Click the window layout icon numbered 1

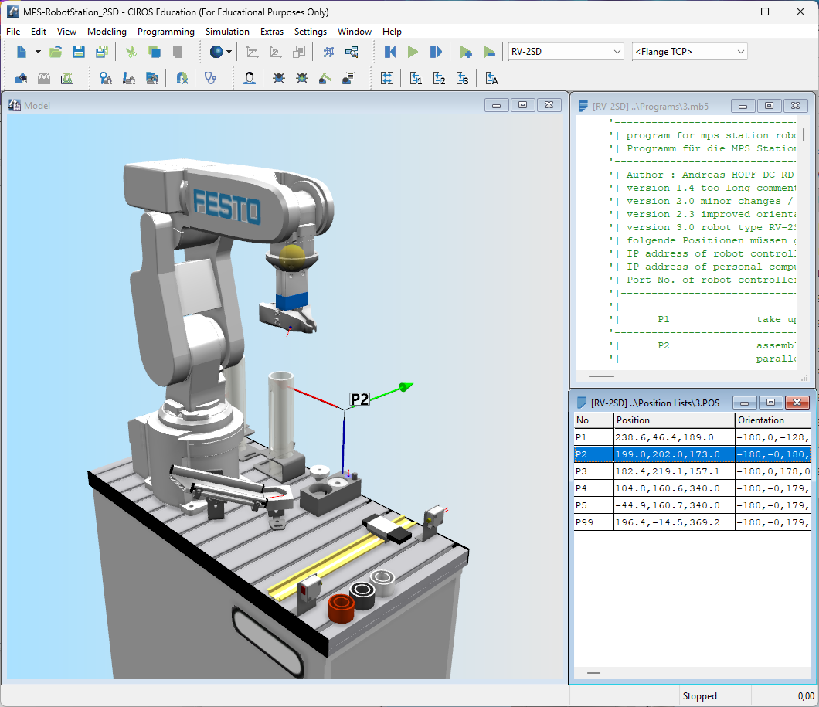[416, 78]
